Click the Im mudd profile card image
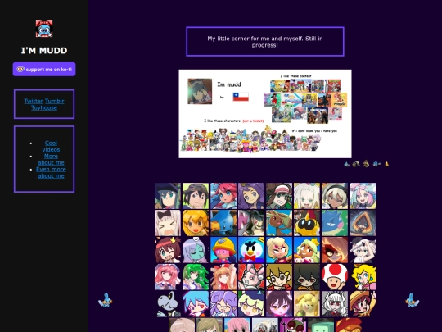The image size is (442, 332). click(x=265, y=114)
